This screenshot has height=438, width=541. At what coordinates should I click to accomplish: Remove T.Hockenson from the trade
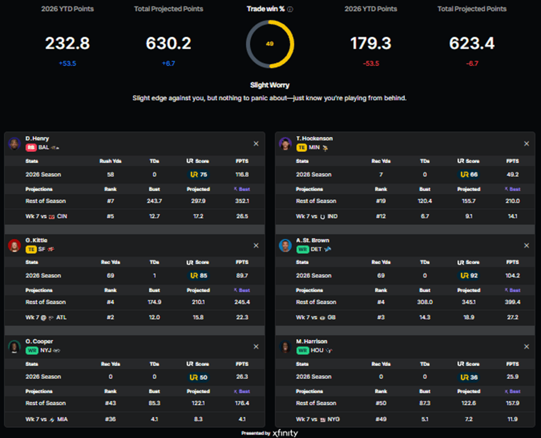tap(527, 144)
